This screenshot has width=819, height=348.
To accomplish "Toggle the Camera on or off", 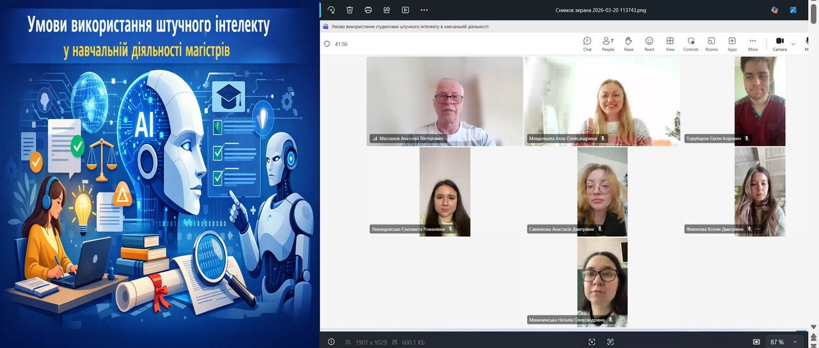I will pos(779,43).
